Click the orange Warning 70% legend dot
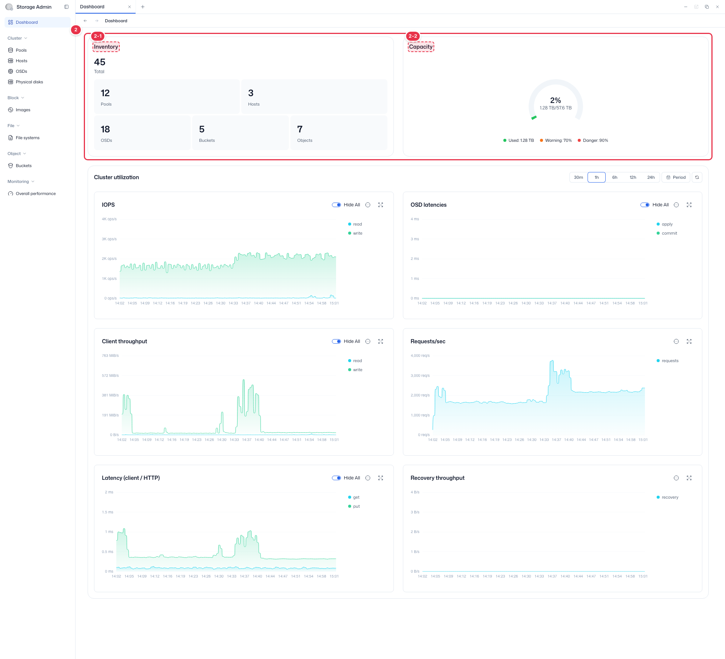 [x=541, y=140]
